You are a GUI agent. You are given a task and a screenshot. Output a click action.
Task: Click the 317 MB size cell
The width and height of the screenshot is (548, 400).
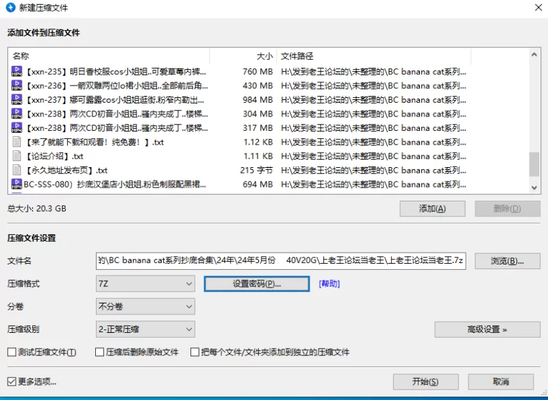(x=258, y=128)
